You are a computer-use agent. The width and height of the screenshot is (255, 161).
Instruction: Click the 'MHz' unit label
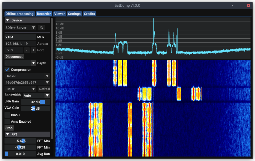[41, 37]
